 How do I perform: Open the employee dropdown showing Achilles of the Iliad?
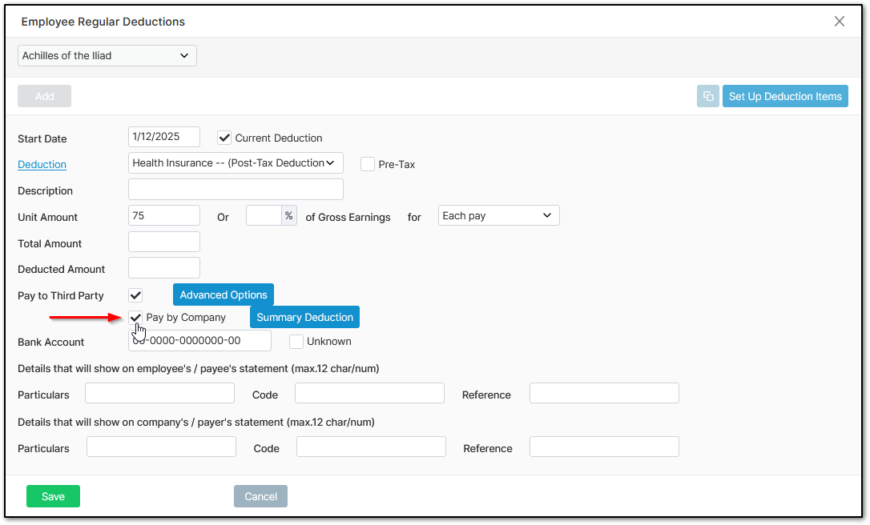coord(107,55)
